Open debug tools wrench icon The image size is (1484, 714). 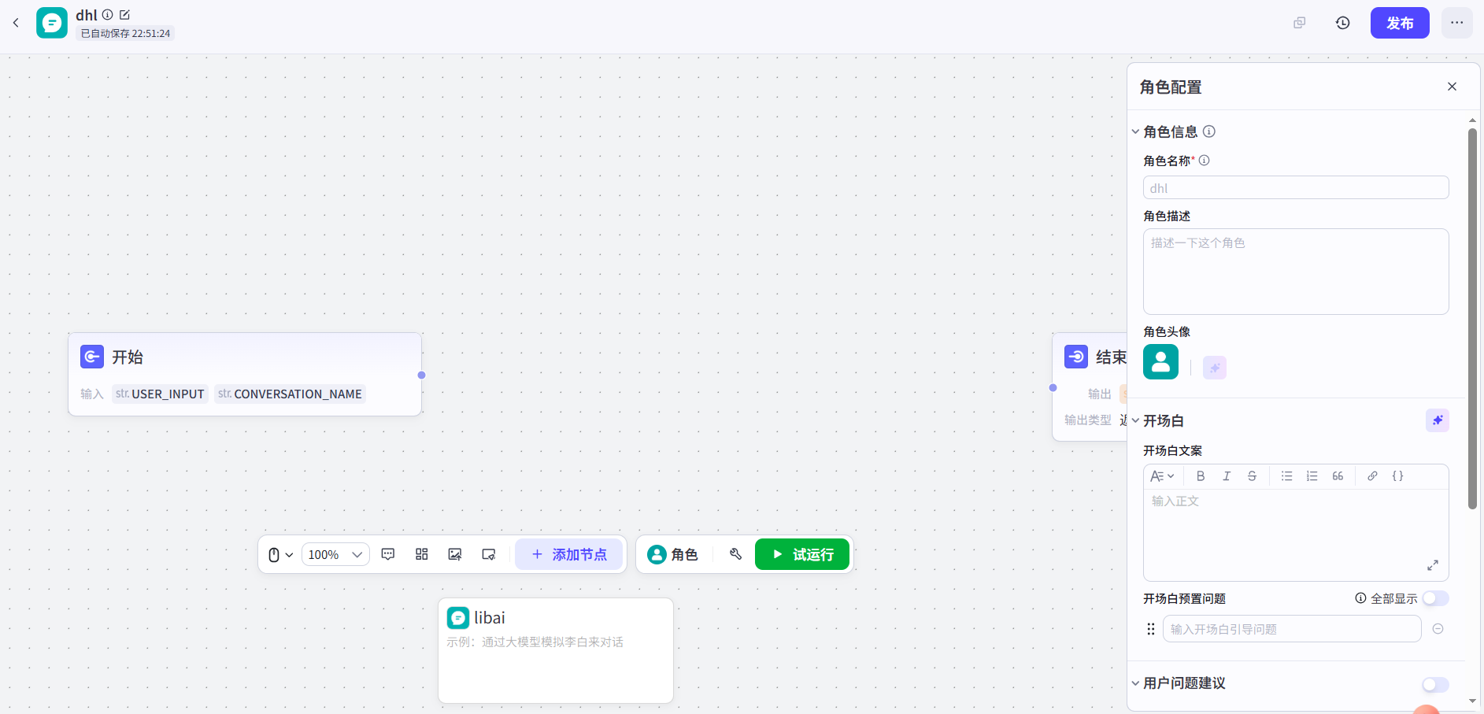735,554
